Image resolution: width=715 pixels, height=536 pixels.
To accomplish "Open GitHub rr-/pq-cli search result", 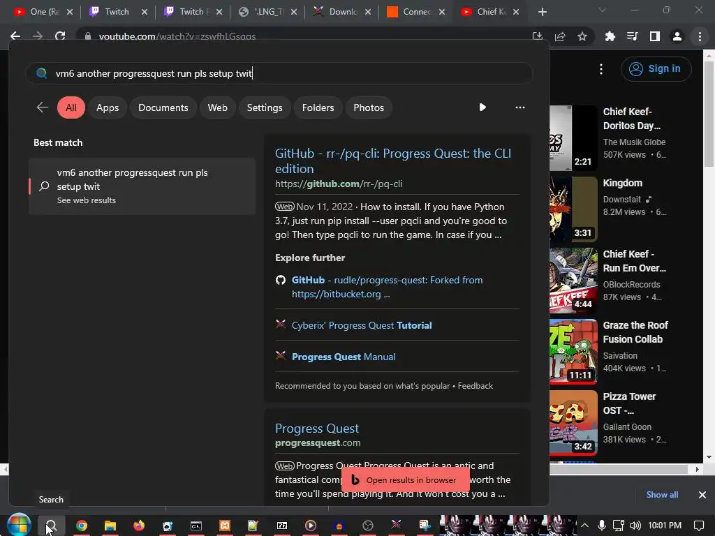I will pos(392,161).
